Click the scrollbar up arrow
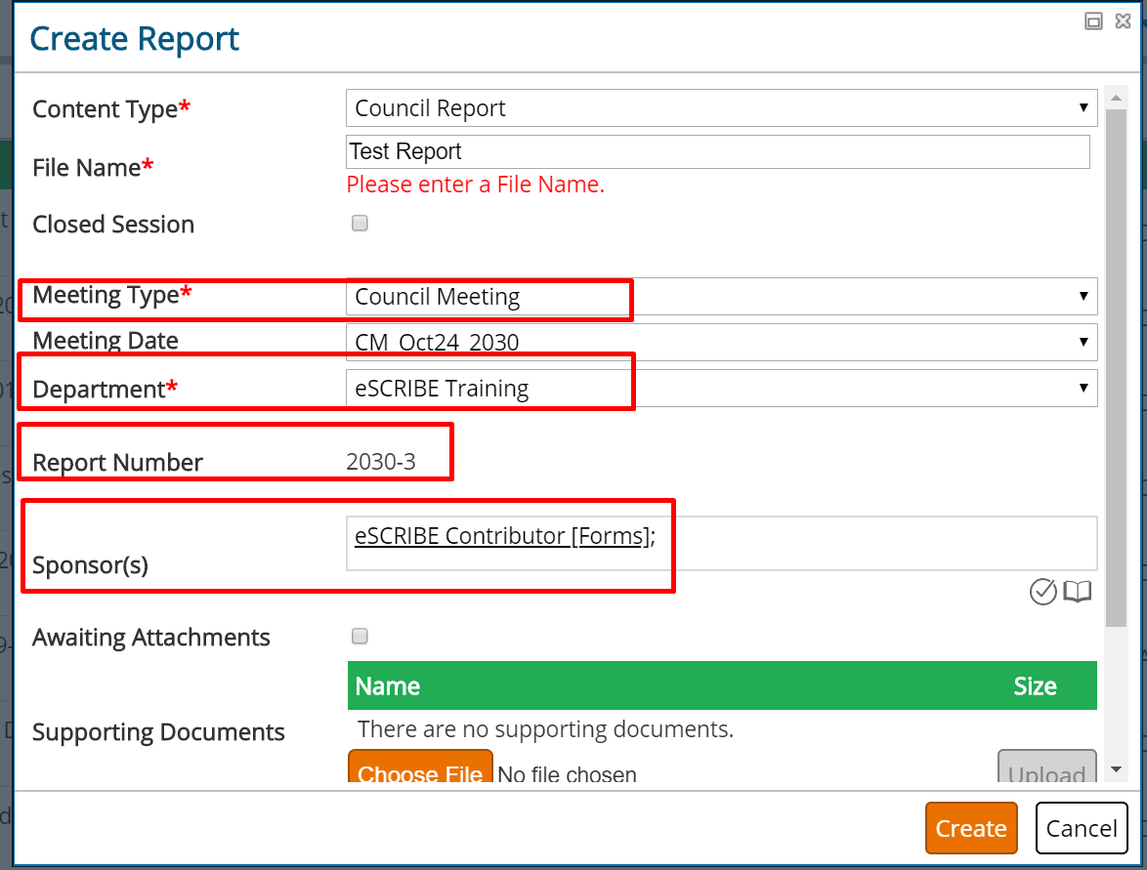The image size is (1147, 870). (1117, 98)
